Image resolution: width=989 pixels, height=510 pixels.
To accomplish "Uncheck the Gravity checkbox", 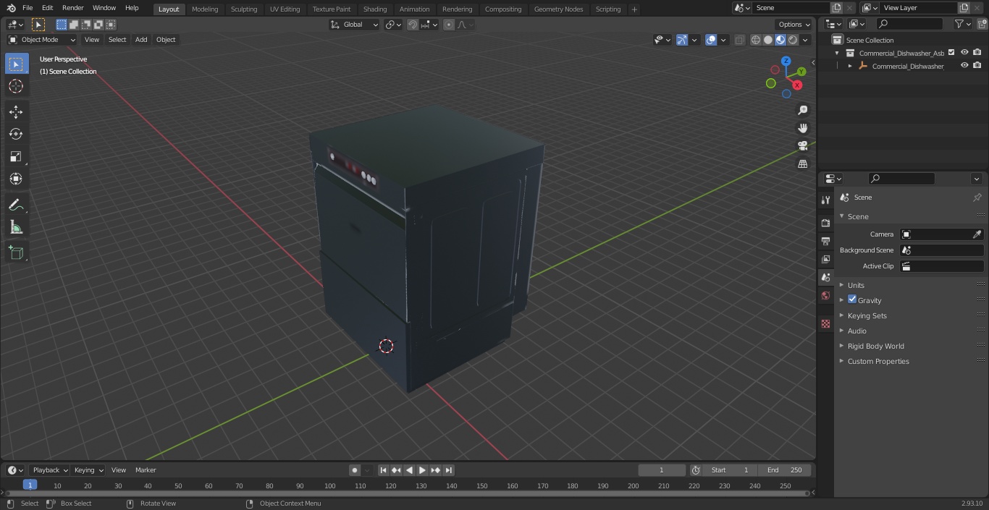I will pos(852,299).
